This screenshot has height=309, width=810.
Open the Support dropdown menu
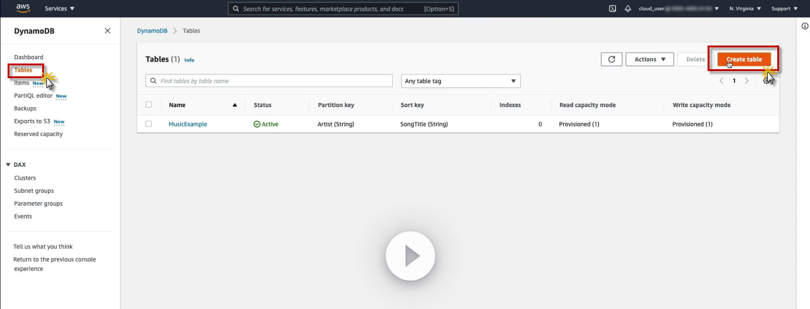(x=784, y=9)
